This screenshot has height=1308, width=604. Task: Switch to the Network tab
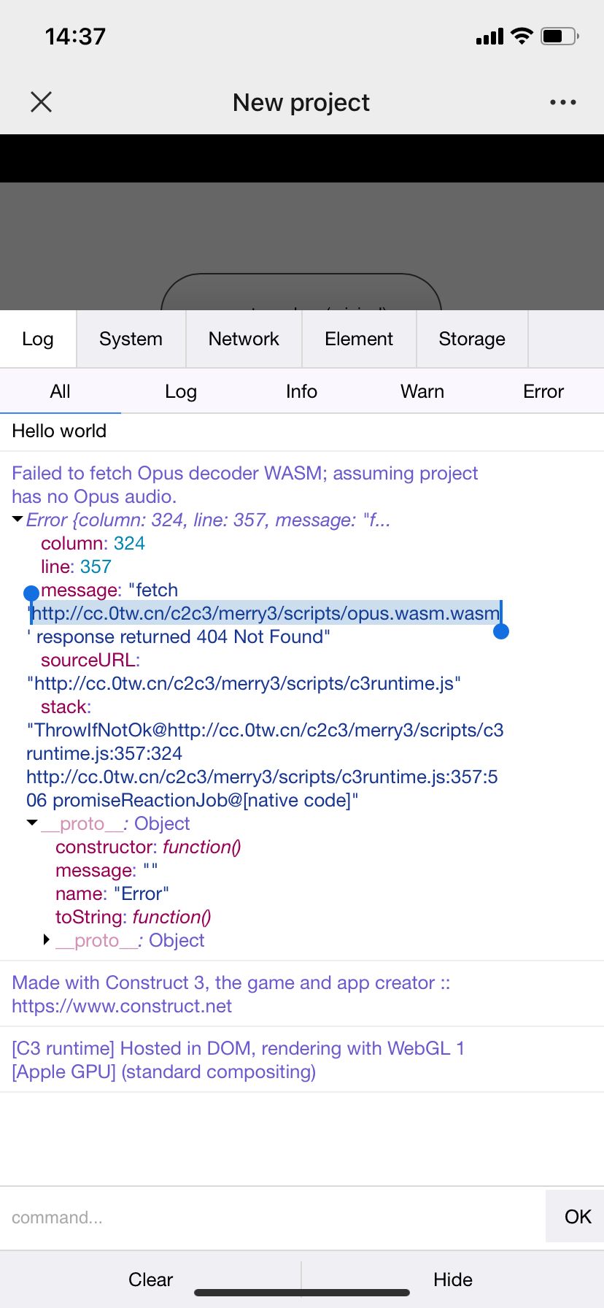pos(243,339)
